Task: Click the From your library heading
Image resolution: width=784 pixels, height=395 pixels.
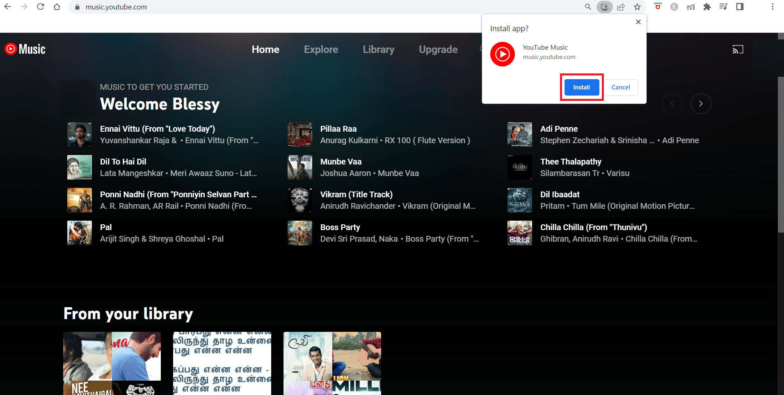Action: [x=128, y=314]
